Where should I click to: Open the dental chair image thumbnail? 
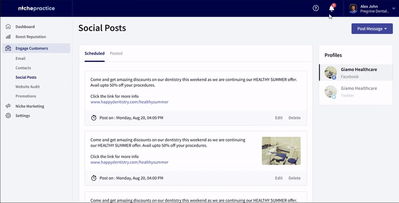(x=281, y=151)
